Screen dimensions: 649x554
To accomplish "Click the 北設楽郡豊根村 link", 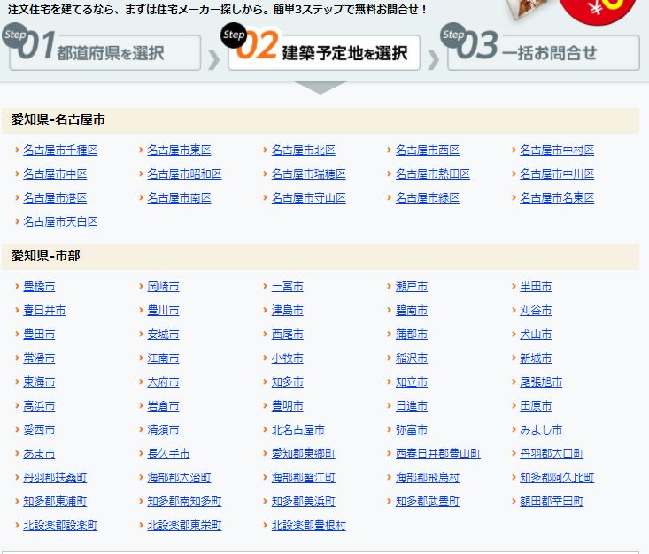I will pyautogui.click(x=308, y=526).
